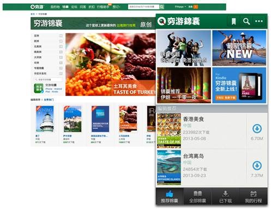This screenshot has width=271, height=210.
Task: Open the castle hillside guide cover
Action: coord(73,119)
